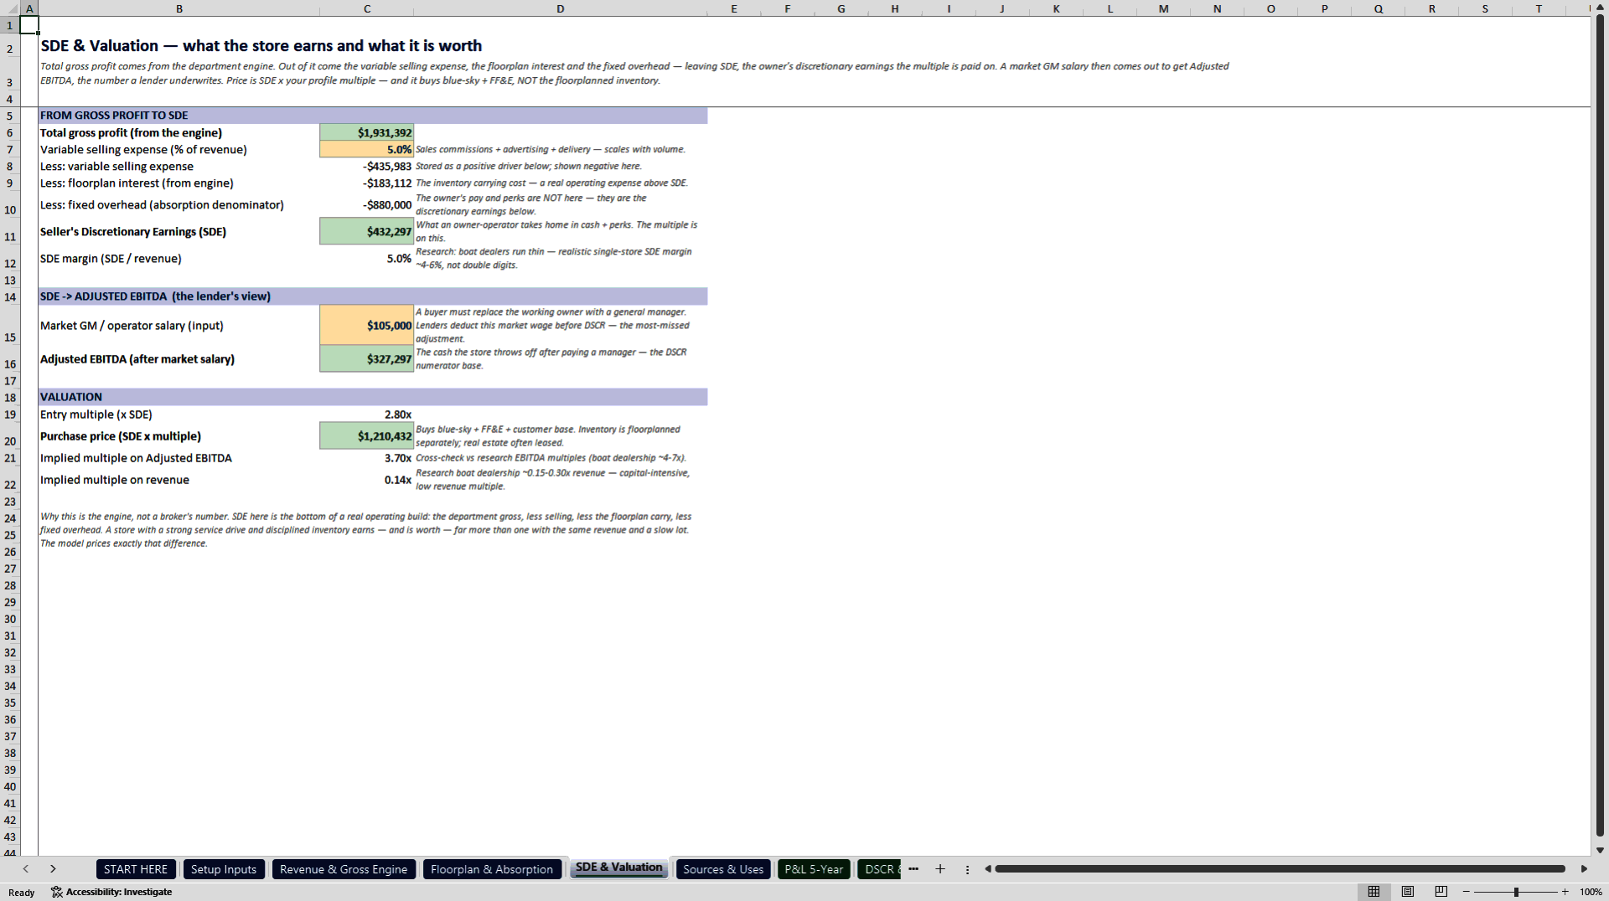This screenshot has height=901, width=1609.
Task: Select column D header
Action: click(x=560, y=8)
